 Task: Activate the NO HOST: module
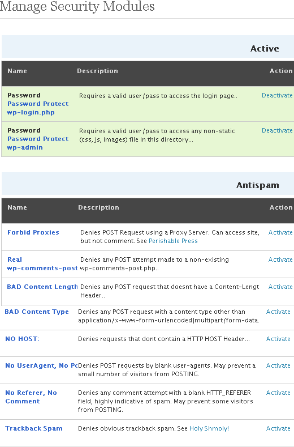click(x=278, y=339)
